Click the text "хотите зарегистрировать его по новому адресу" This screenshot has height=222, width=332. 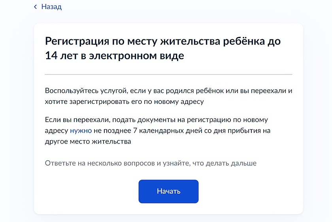click(x=124, y=102)
